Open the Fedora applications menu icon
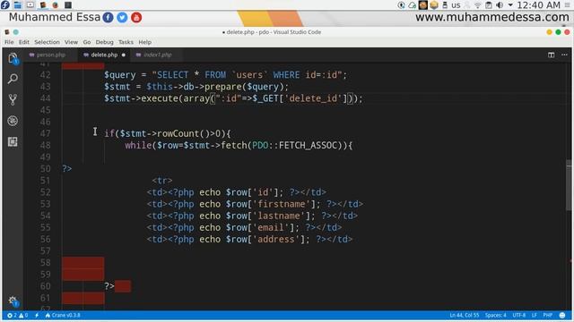Screen dimensions: 574x322 [5, 4]
